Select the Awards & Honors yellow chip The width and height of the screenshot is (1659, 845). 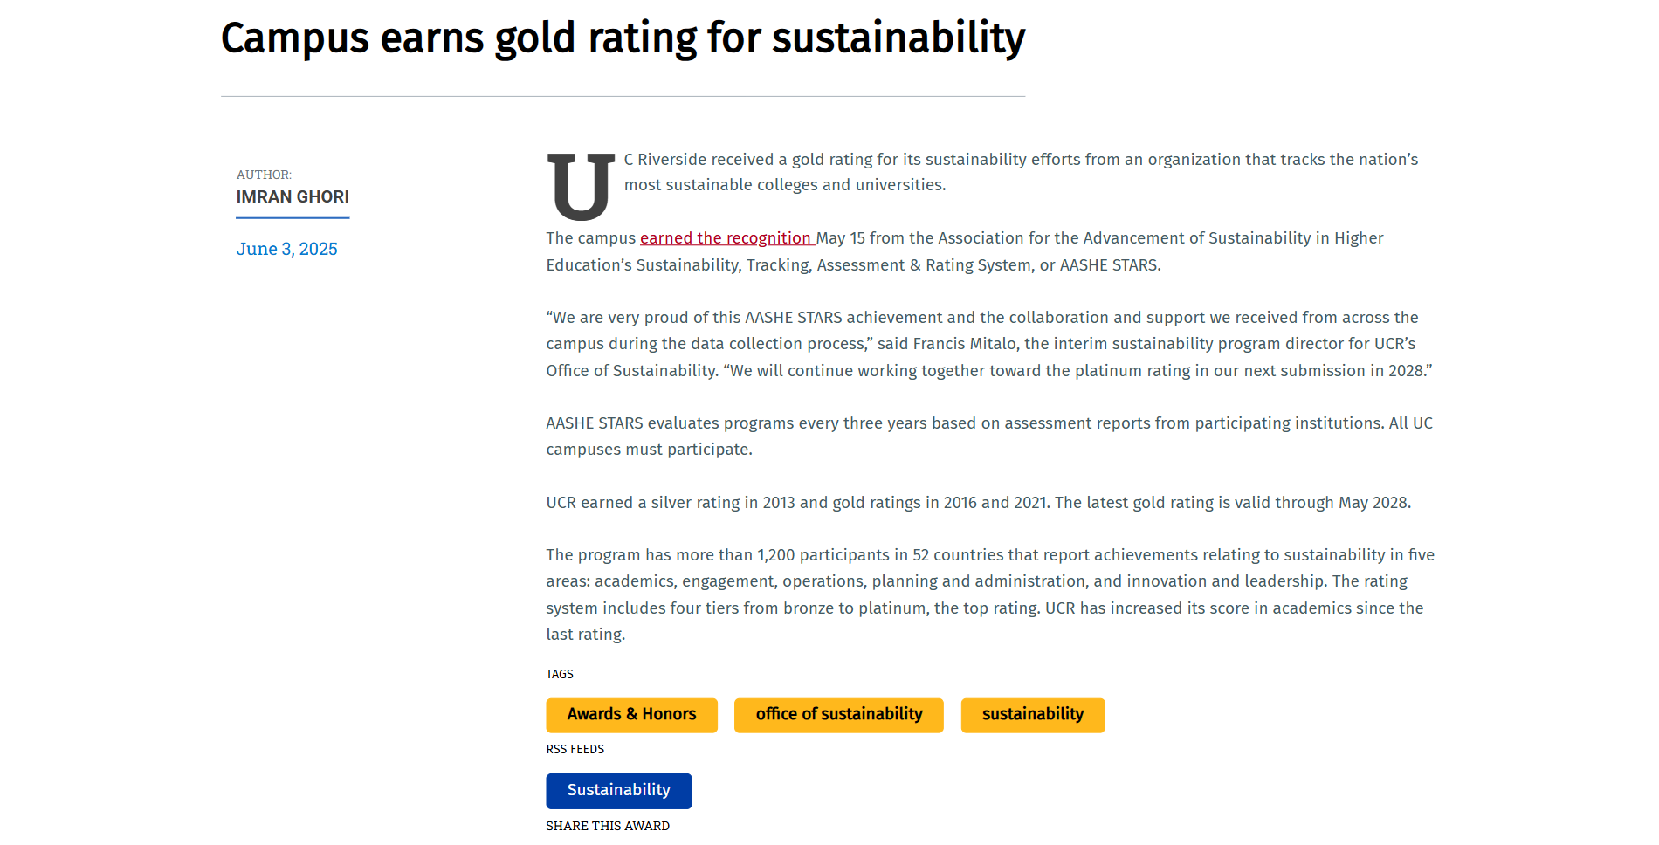630,714
